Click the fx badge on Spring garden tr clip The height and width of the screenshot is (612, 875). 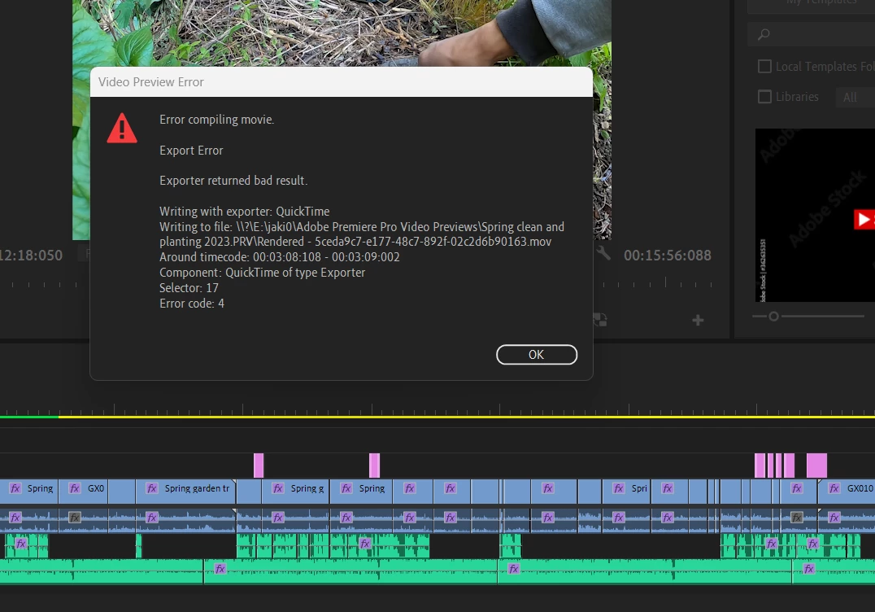pyautogui.click(x=152, y=488)
